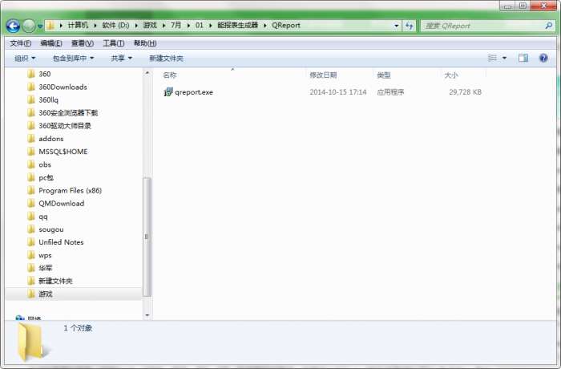This screenshot has height=369, width=561.
Task: Select the addons folder in the tree
Action: pos(50,139)
